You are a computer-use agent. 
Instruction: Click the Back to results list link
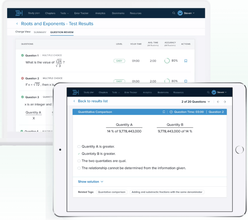(93, 101)
